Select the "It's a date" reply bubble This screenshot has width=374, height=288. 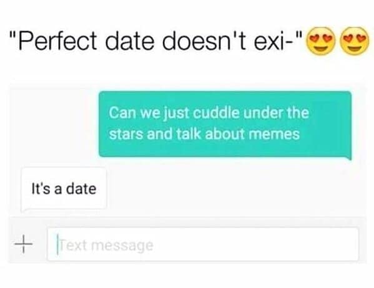[x=64, y=189]
